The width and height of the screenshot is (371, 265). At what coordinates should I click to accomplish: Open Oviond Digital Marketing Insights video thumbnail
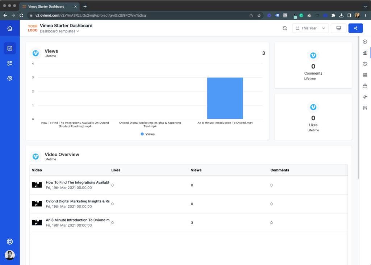[x=37, y=203]
